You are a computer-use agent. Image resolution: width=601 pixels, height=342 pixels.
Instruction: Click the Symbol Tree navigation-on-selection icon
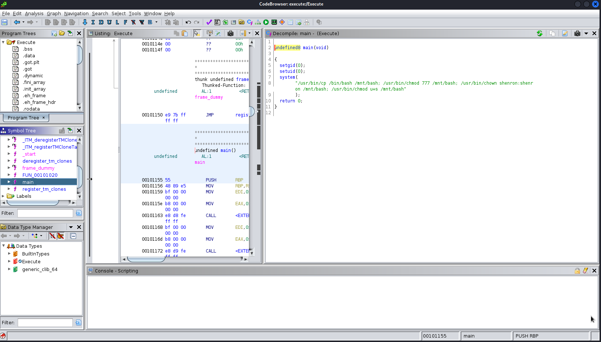tap(70, 131)
